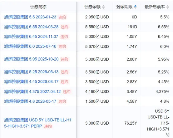Select balance cell 1.500亿 USD

pos(97,101)
